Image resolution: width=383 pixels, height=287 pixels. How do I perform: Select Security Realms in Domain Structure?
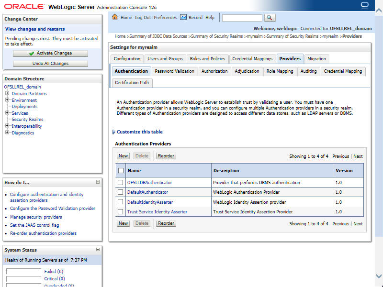[27, 119]
